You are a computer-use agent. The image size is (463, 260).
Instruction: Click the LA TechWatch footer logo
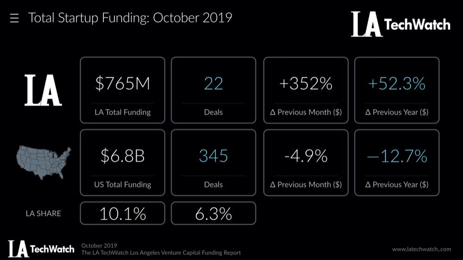(41, 249)
